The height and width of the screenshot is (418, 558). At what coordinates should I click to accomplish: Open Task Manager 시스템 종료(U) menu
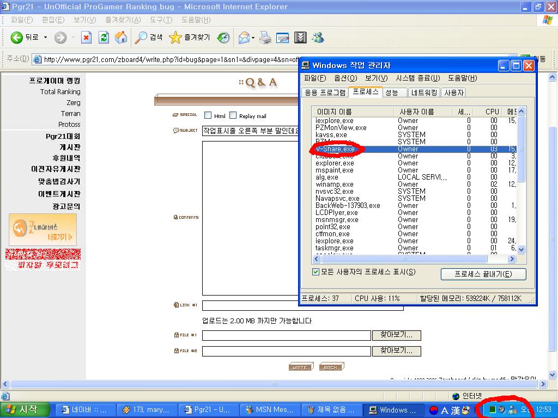(418, 78)
